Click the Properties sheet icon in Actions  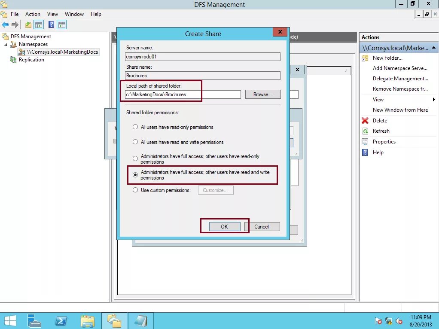pyautogui.click(x=365, y=142)
